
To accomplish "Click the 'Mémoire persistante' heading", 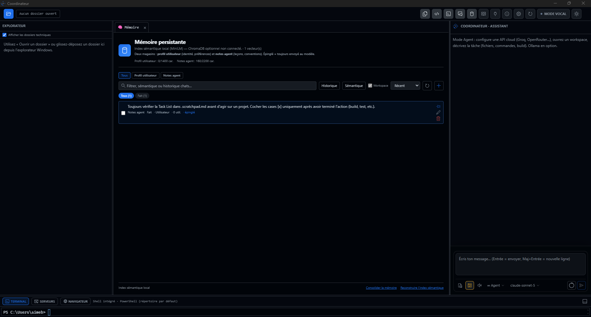I will click(160, 42).
